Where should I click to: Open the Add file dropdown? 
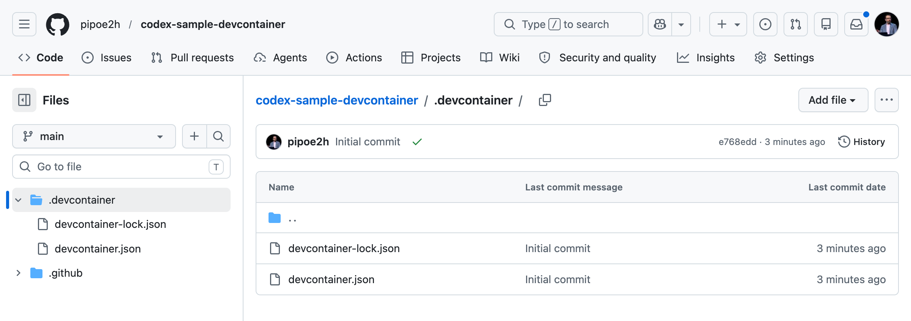click(833, 100)
